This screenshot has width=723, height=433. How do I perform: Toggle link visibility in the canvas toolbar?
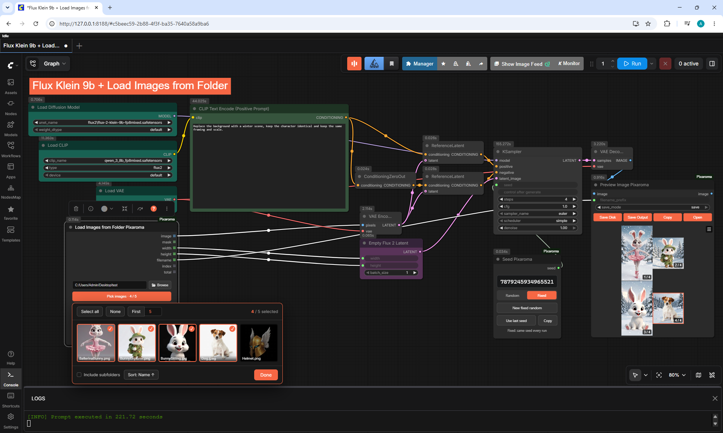point(712,375)
